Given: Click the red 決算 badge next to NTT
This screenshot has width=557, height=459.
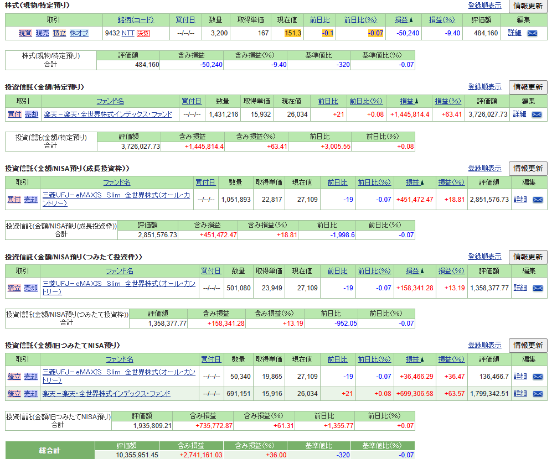Looking at the screenshot, I should click(x=143, y=33).
